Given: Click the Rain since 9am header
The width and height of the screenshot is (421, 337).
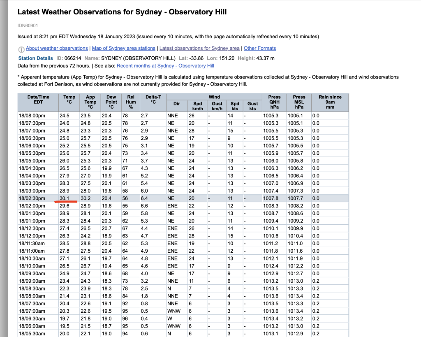Looking at the screenshot, I should tap(330, 102).
